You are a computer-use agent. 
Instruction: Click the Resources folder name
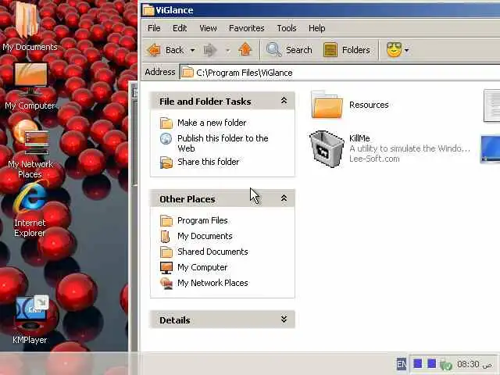click(369, 105)
